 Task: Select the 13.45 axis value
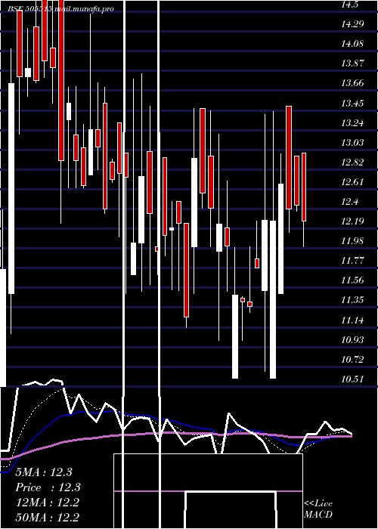point(353,103)
